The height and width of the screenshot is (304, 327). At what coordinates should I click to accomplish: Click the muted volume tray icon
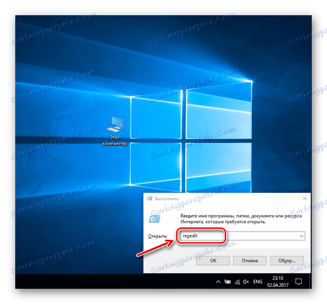pos(246,282)
